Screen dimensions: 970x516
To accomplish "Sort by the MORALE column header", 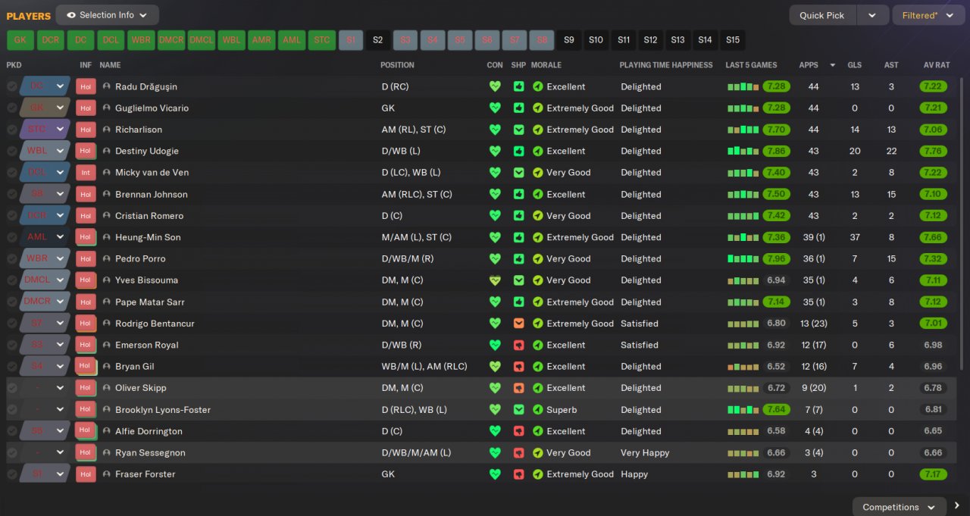I will (546, 65).
